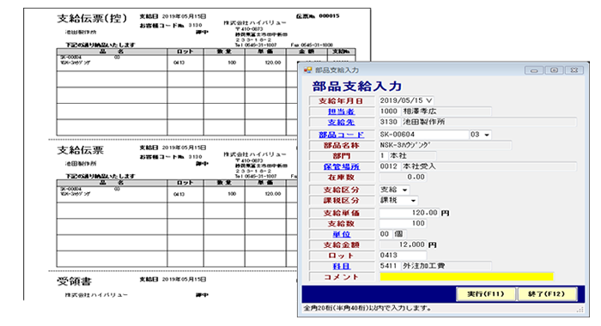601x326 pixels.
Task: Click the 支給数 field showing 100
Action: pos(403,223)
